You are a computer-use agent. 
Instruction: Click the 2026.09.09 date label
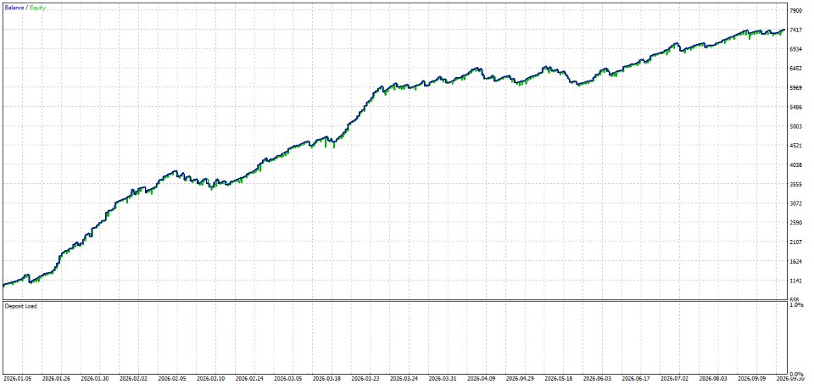click(x=752, y=379)
